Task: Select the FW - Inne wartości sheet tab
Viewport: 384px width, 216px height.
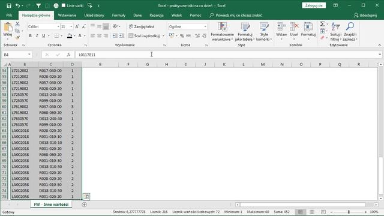Action: tap(51, 204)
